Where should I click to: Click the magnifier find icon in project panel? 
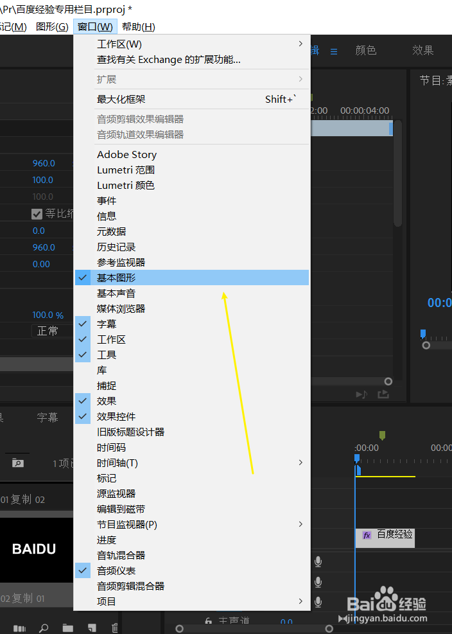44,628
